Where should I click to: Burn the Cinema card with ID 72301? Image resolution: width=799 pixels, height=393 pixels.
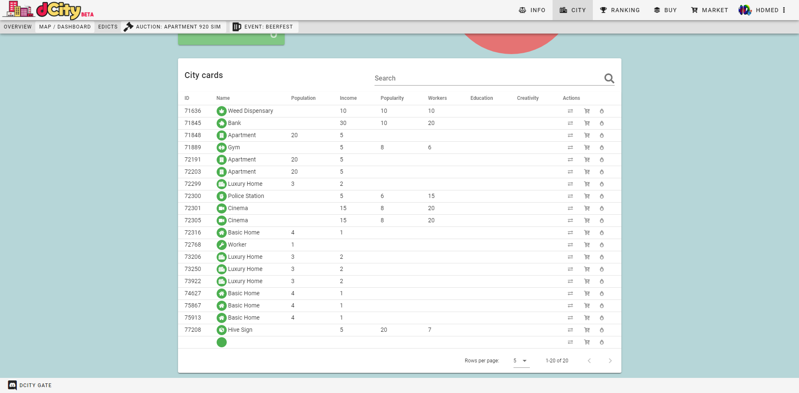(602, 208)
